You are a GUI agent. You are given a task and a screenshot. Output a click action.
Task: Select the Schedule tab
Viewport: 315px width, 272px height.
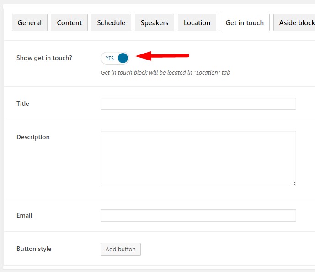click(111, 22)
